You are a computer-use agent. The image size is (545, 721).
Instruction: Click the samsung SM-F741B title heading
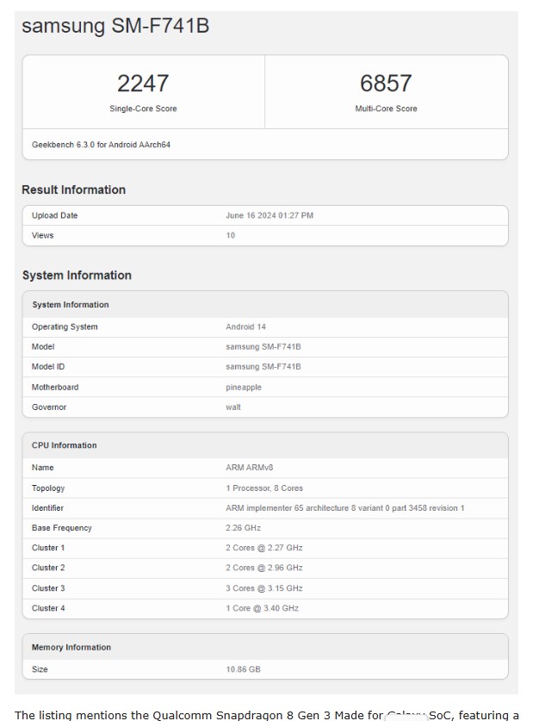pos(115,26)
